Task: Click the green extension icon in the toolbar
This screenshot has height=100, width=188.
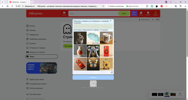Action: point(152,6)
